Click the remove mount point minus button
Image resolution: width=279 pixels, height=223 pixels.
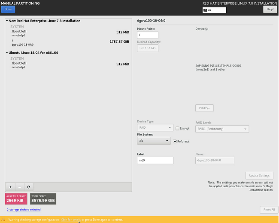(x=19, y=187)
